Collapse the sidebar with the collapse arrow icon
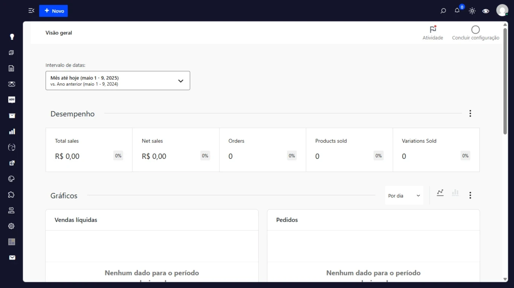 click(x=31, y=11)
